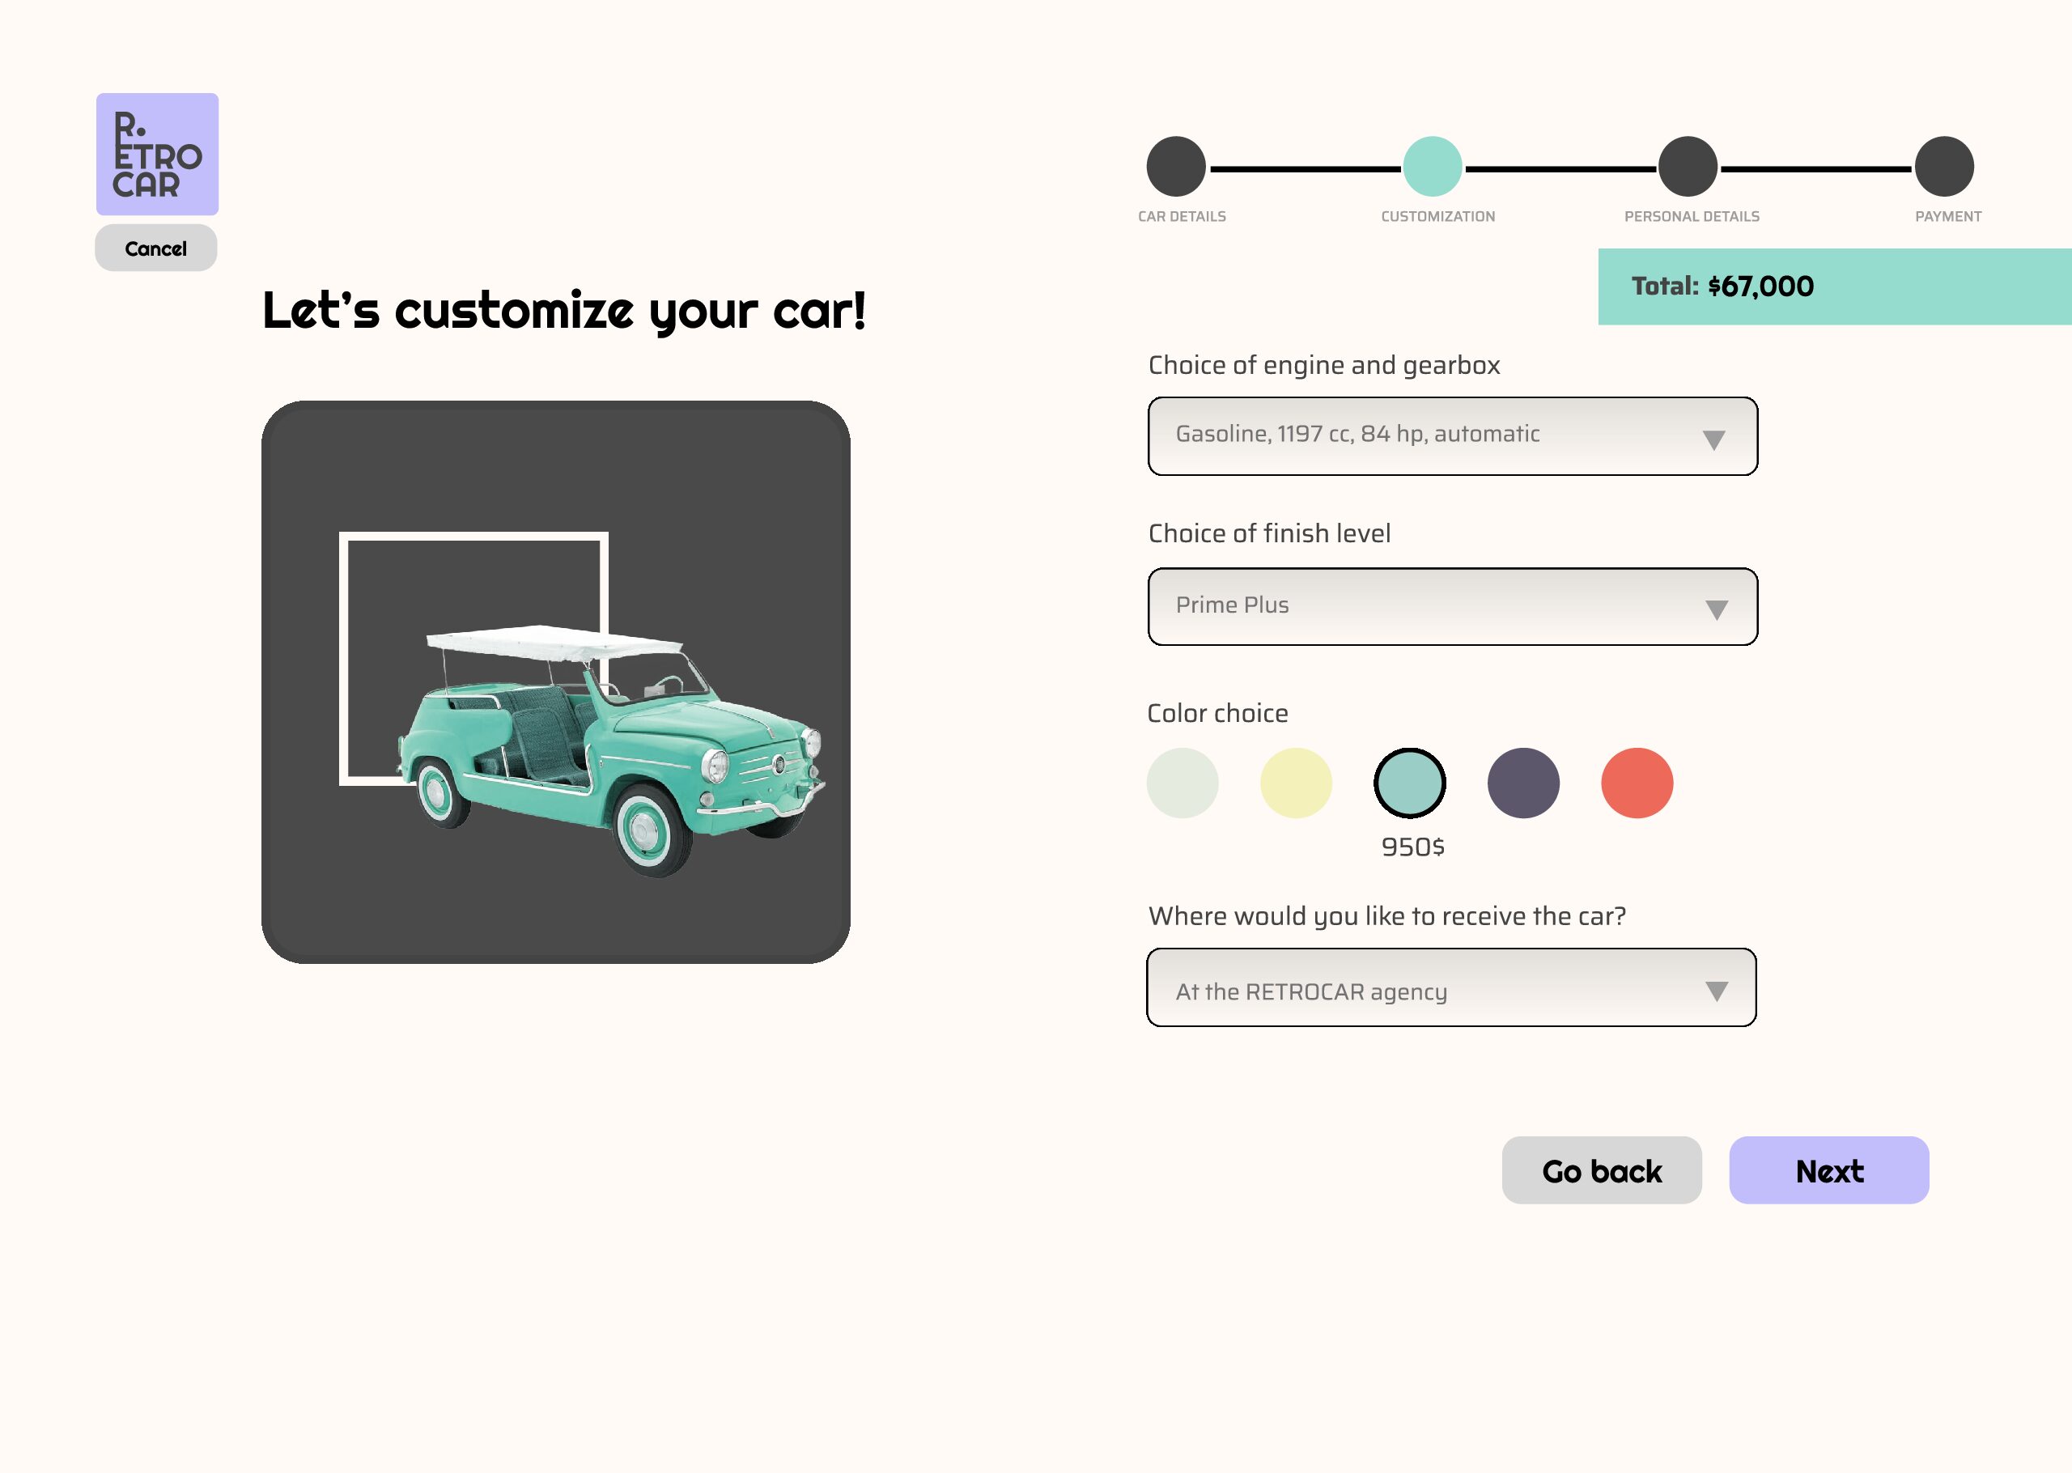The image size is (2072, 1473).
Task: Click the engine dropdown arrow icon
Action: click(x=1713, y=440)
